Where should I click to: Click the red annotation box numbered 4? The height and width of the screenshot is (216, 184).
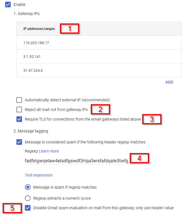(x=139, y=158)
